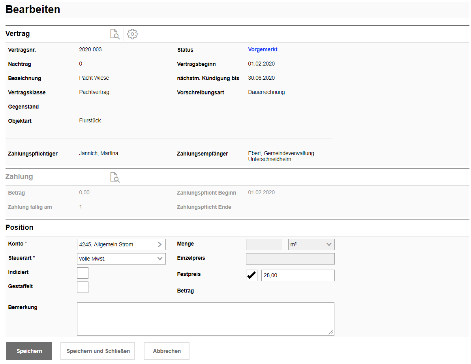Click the arrow inside the Konto field
The height and width of the screenshot is (364, 471).
tap(160, 244)
